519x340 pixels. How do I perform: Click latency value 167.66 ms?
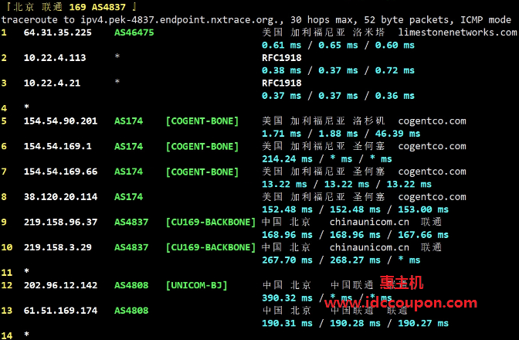423,235
